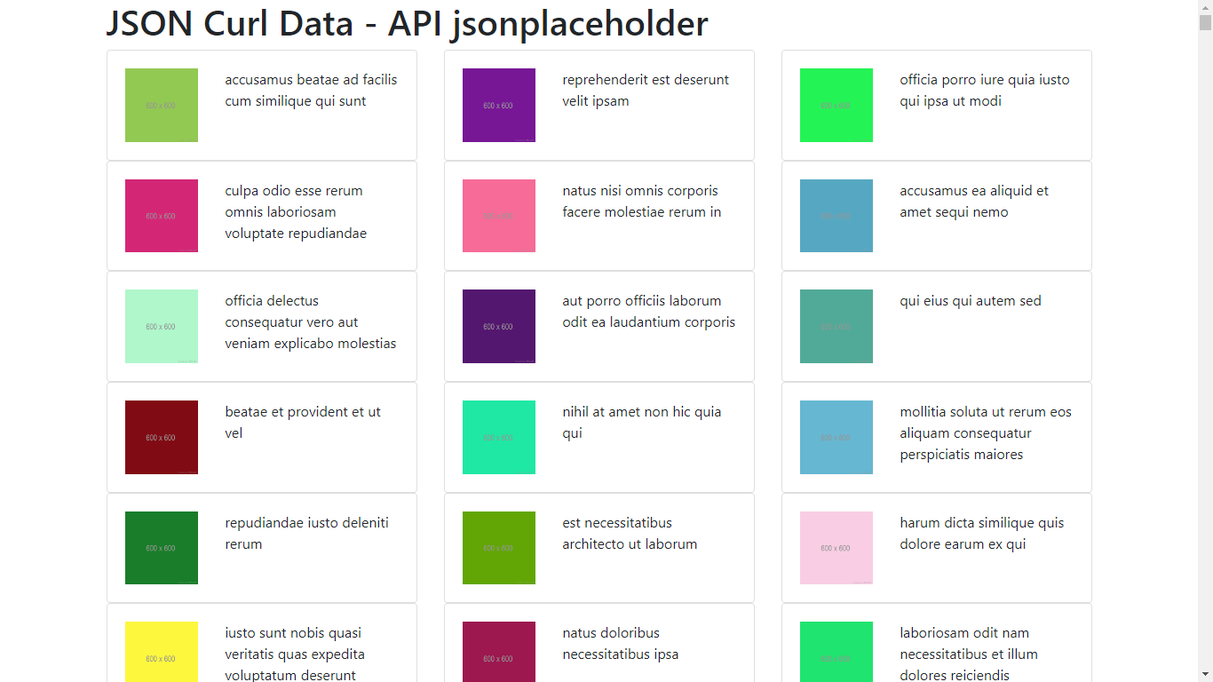Open the 'mollitia soluta ut rerum eos' post
Viewport: 1213px width, 682px height.
(x=986, y=432)
